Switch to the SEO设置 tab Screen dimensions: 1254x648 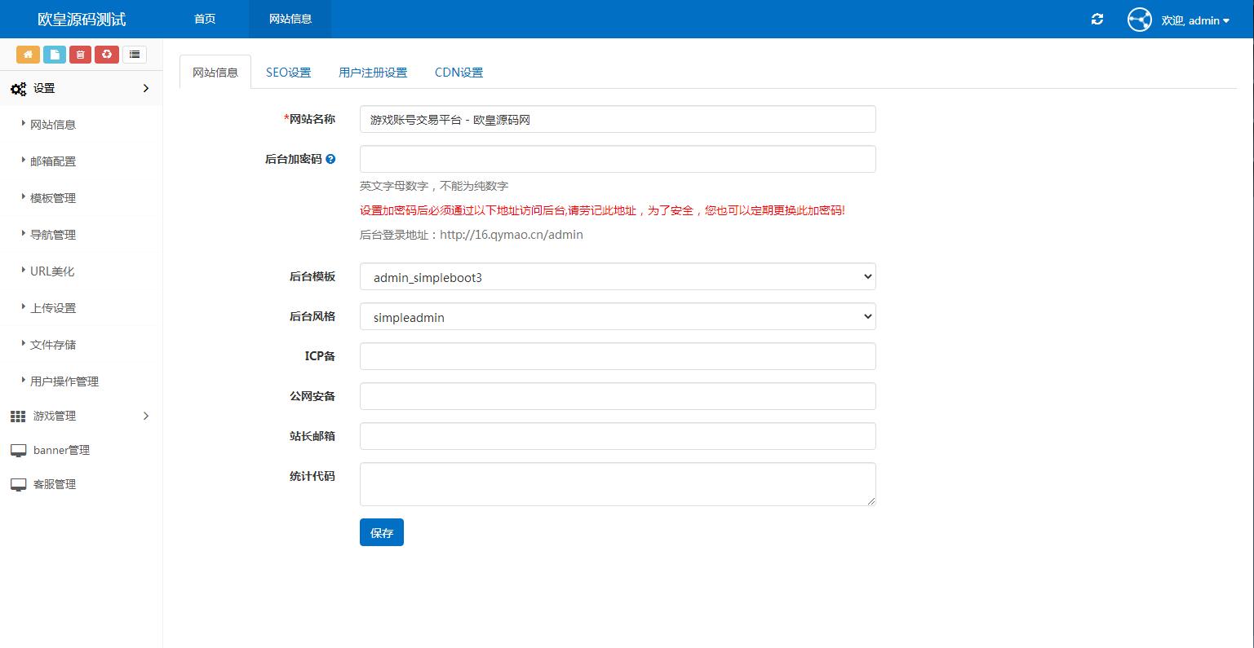pos(288,73)
